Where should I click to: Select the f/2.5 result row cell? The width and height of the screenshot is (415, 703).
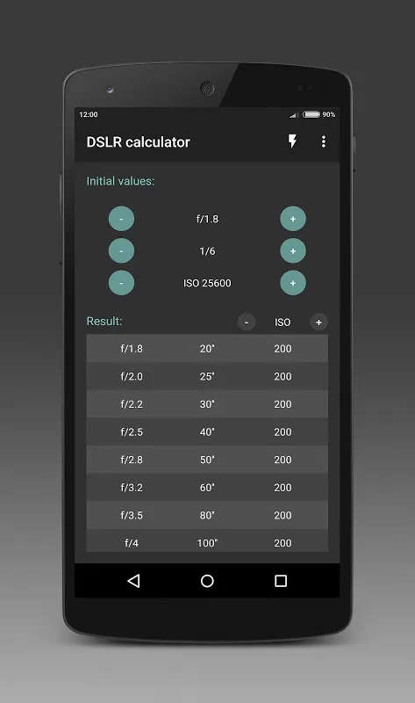(x=132, y=431)
